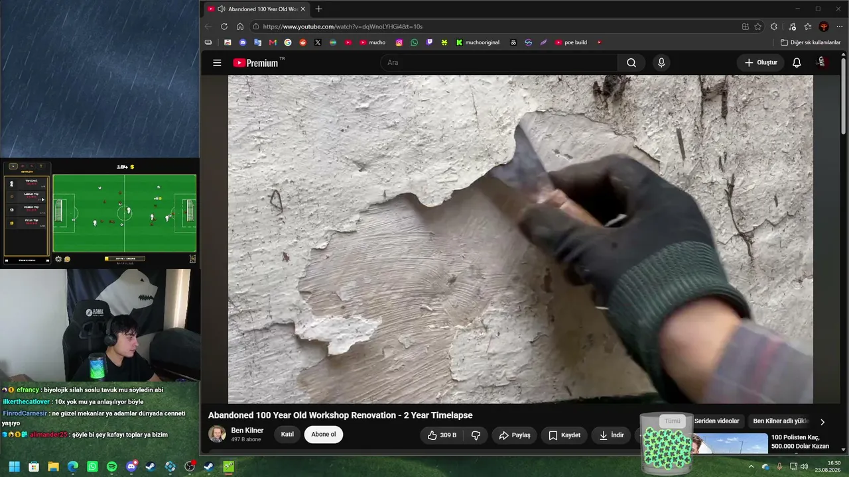Open the X (Twitter) bookmark
Viewport: 849px width, 477px height.
(318, 42)
